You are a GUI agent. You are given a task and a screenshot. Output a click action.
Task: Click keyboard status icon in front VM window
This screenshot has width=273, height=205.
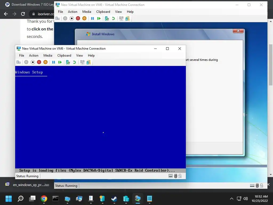[x=171, y=176]
